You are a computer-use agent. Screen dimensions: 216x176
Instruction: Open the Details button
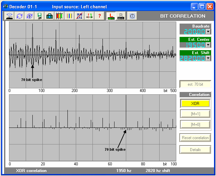[195, 150]
